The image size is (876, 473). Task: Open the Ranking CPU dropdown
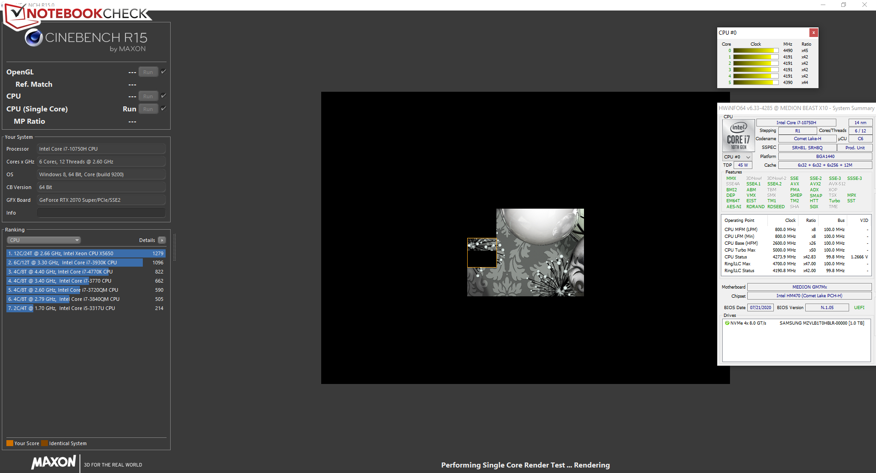(x=44, y=240)
